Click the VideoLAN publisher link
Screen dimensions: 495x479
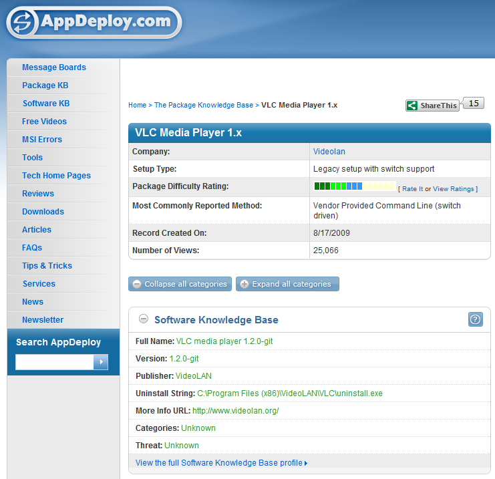pos(194,375)
